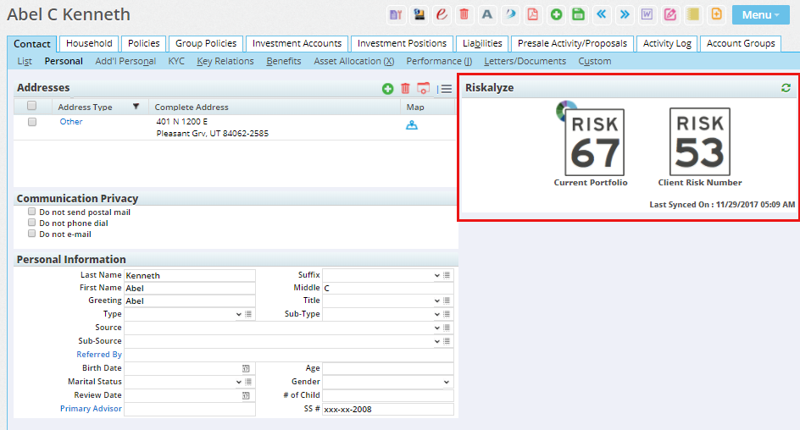800x430 pixels.
Task: Open the Liabilities tab
Action: 482,43
